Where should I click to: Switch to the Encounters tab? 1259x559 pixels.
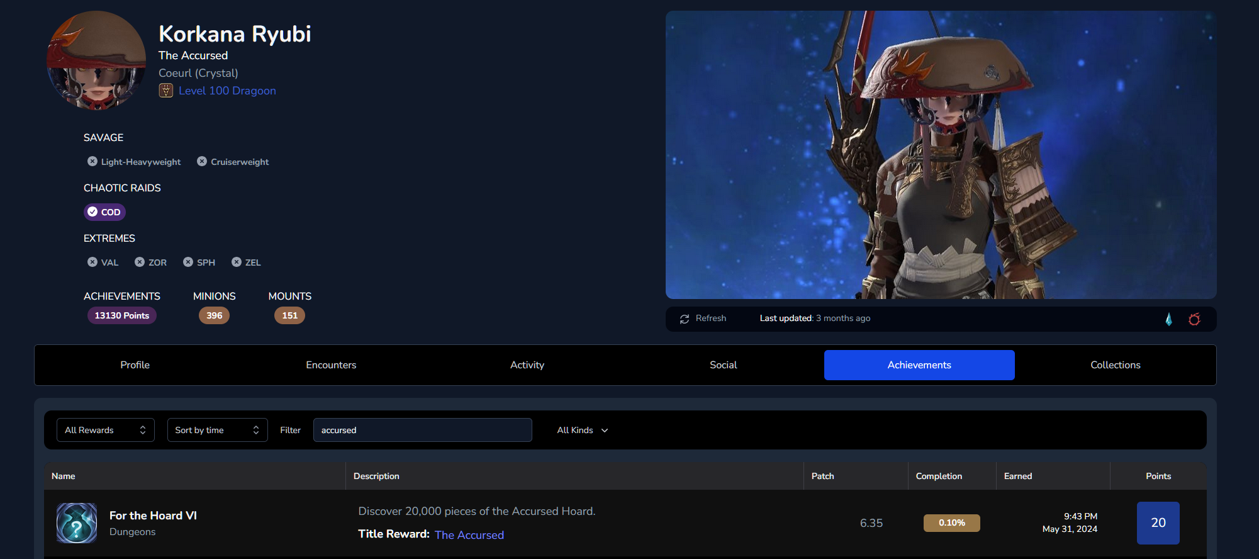coord(331,365)
